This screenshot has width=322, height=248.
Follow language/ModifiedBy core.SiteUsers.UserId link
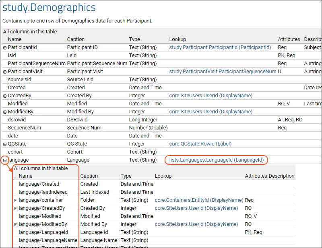point(196,224)
